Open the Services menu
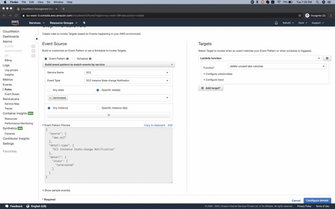335x209 pixels. click(x=37, y=23)
